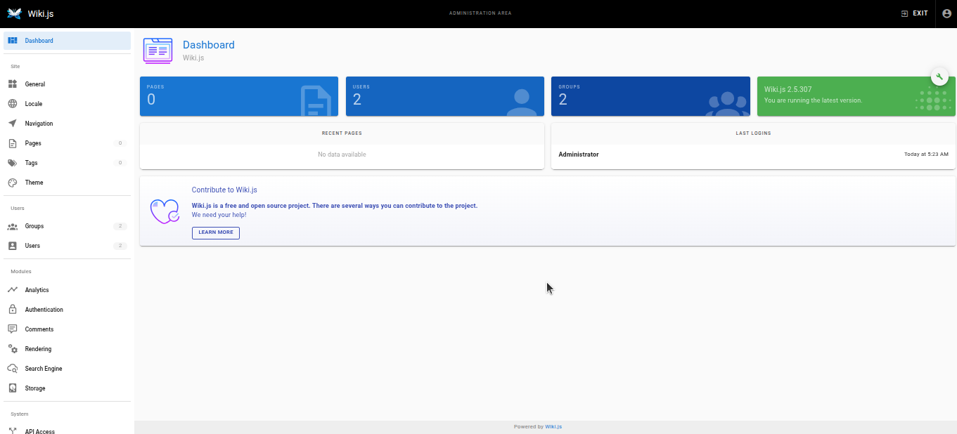Viewport: 957px width, 434px height.
Task: Click the API Access icon
Action: [x=13, y=430]
